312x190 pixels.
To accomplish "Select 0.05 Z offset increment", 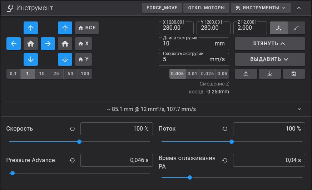I will [x=222, y=74].
